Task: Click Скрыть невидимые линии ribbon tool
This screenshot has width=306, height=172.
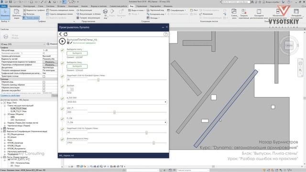Action: pyautogui.click(x=59, y=14)
